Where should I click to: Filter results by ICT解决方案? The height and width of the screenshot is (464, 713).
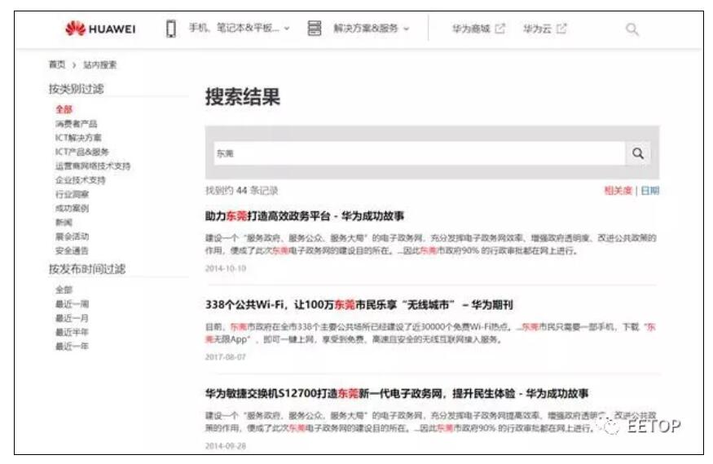[x=78, y=137]
